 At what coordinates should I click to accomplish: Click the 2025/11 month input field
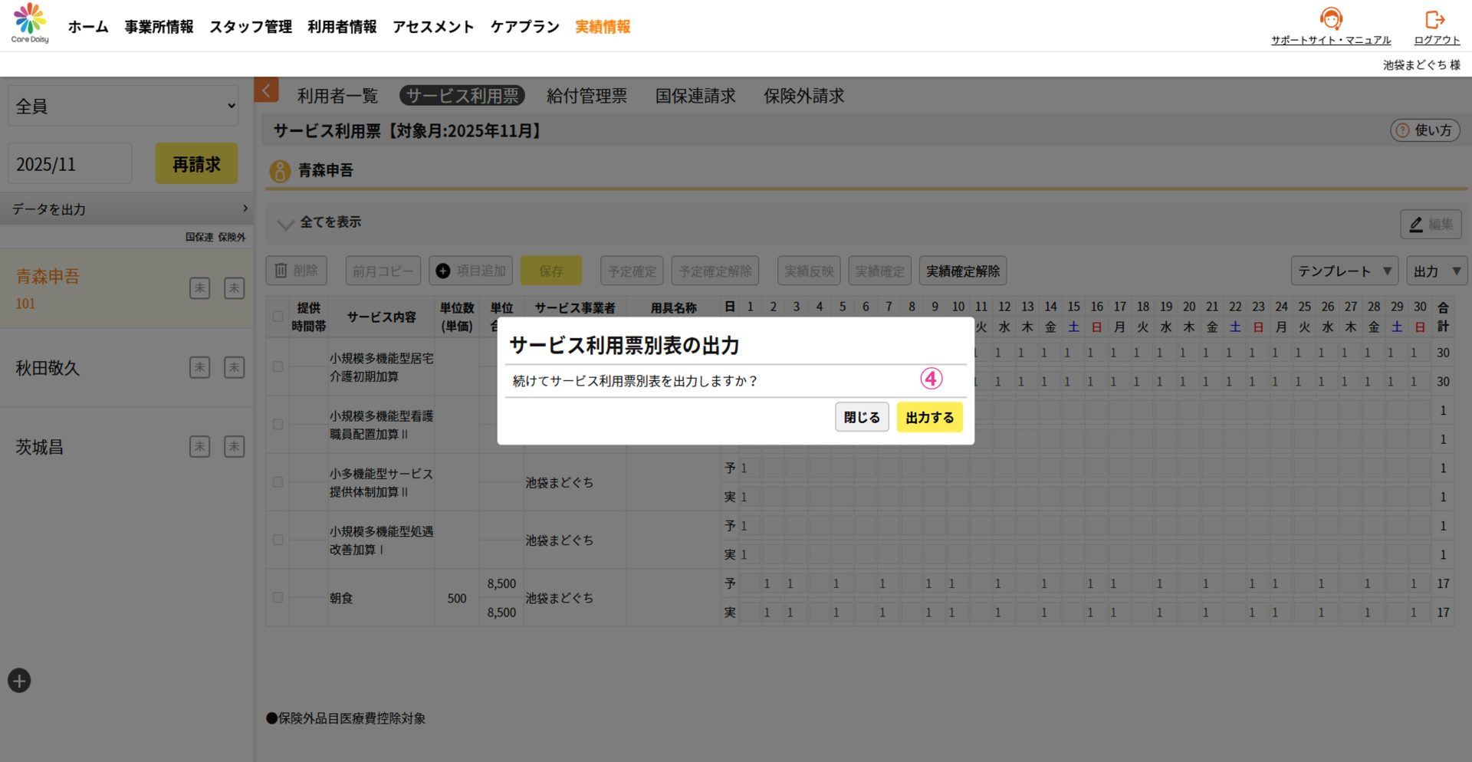70,164
